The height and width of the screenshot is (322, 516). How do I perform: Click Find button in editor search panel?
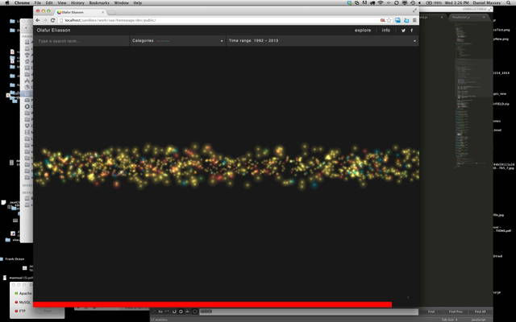coord(431,312)
